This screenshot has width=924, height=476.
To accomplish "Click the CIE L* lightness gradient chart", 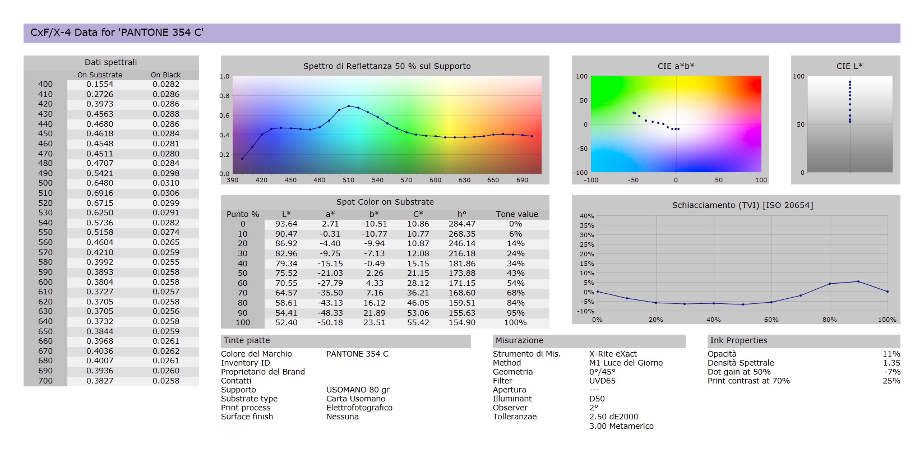I will [849, 124].
